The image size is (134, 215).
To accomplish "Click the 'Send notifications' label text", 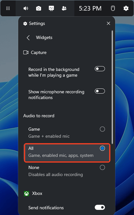I will (x=46, y=208).
